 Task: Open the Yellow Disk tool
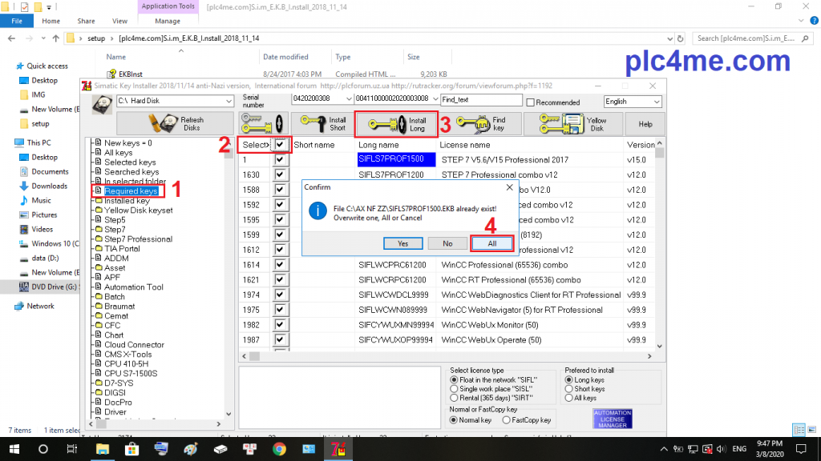pos(574,124)
